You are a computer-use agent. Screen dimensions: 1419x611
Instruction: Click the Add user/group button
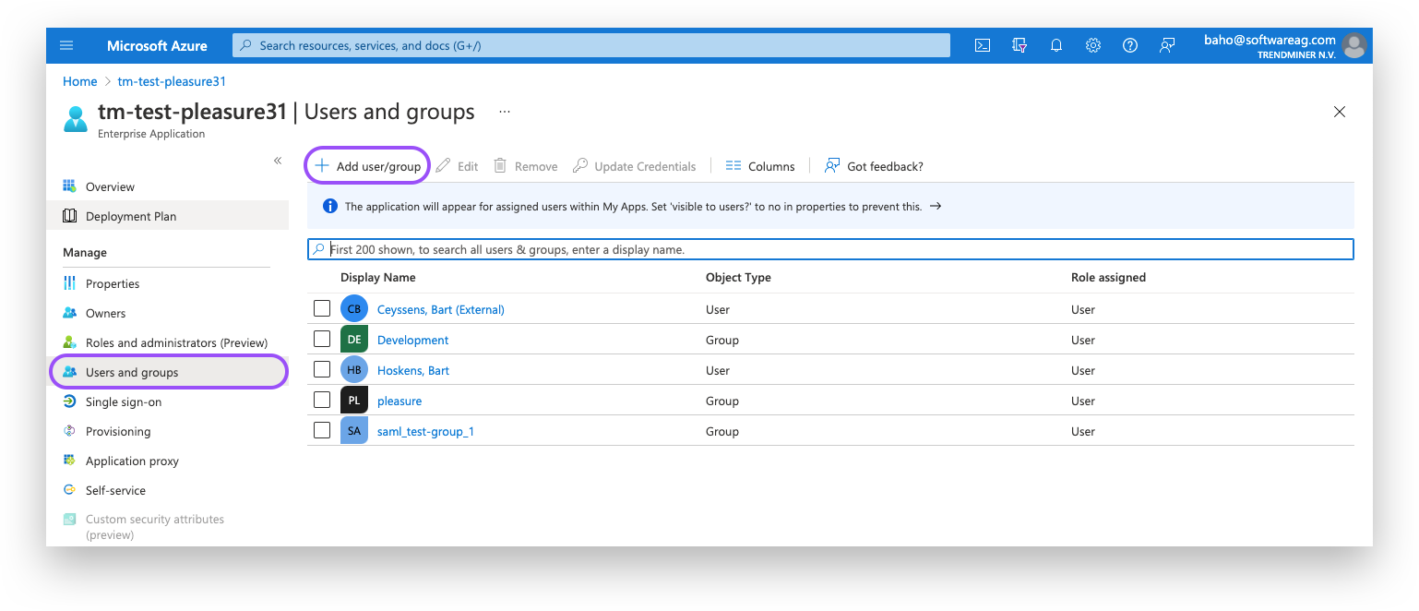(368, 166)
